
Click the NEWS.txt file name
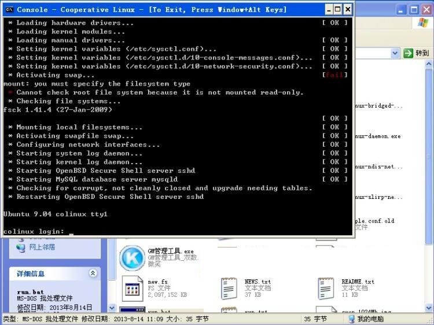point(258,282)
